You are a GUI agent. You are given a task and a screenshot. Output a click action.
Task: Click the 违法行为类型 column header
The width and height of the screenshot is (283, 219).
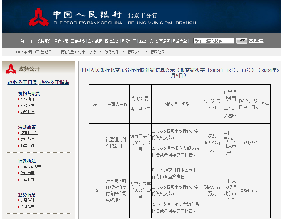pos(177,104)
